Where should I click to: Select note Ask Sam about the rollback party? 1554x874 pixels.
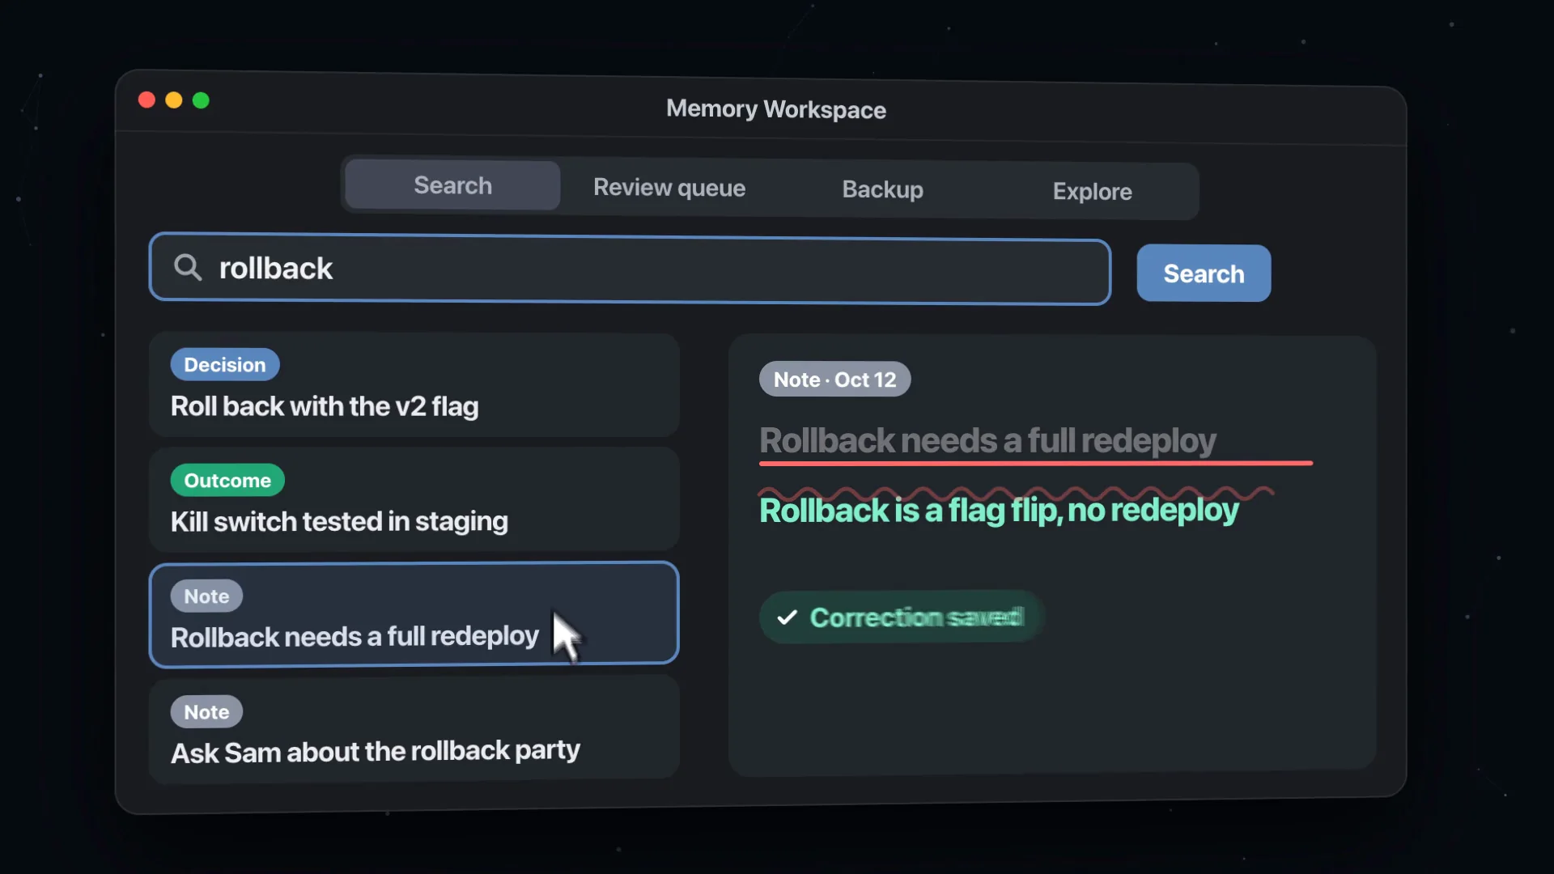pos(414,730)
